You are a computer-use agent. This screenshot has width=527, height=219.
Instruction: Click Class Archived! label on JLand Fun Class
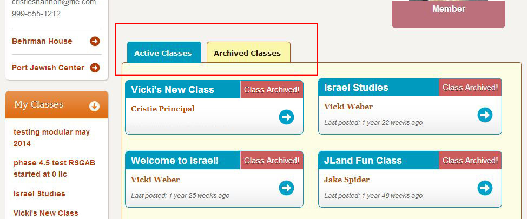[x=470, y=161]
